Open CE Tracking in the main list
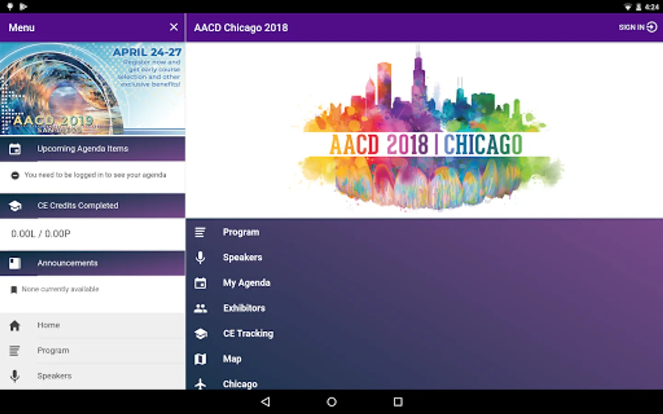Image resolution: width=663 pixels, height=414 pixels. tap(424, 333)
